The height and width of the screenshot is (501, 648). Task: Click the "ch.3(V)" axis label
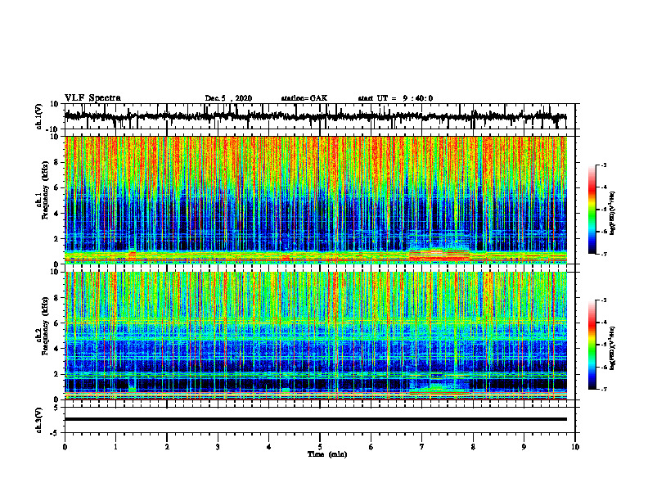[x=39, y=420]
